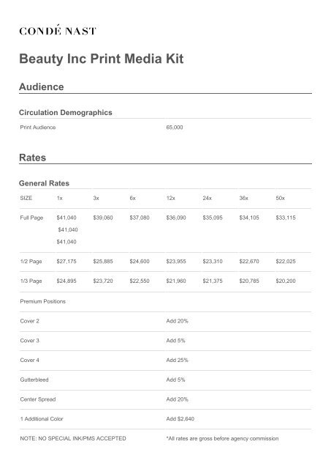Select the Add $2,640 additional color value
Image resolution: width=331 pixels, height=469 pixels.
180,418
